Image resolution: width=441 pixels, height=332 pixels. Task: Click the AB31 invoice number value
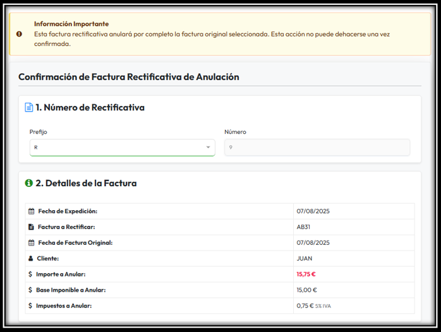click(x=303, y=227)
